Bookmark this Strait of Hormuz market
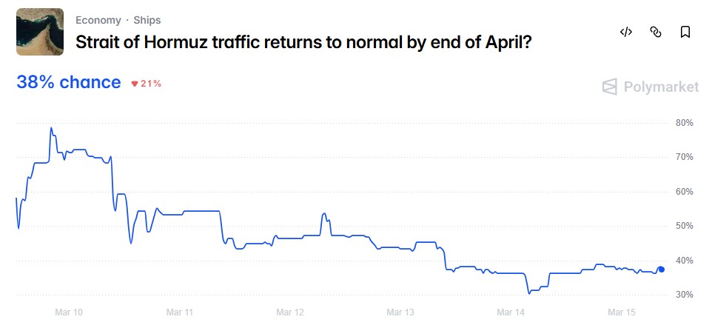Image resolution: width=712 pixels, height=328 pixels. point(685,32)
